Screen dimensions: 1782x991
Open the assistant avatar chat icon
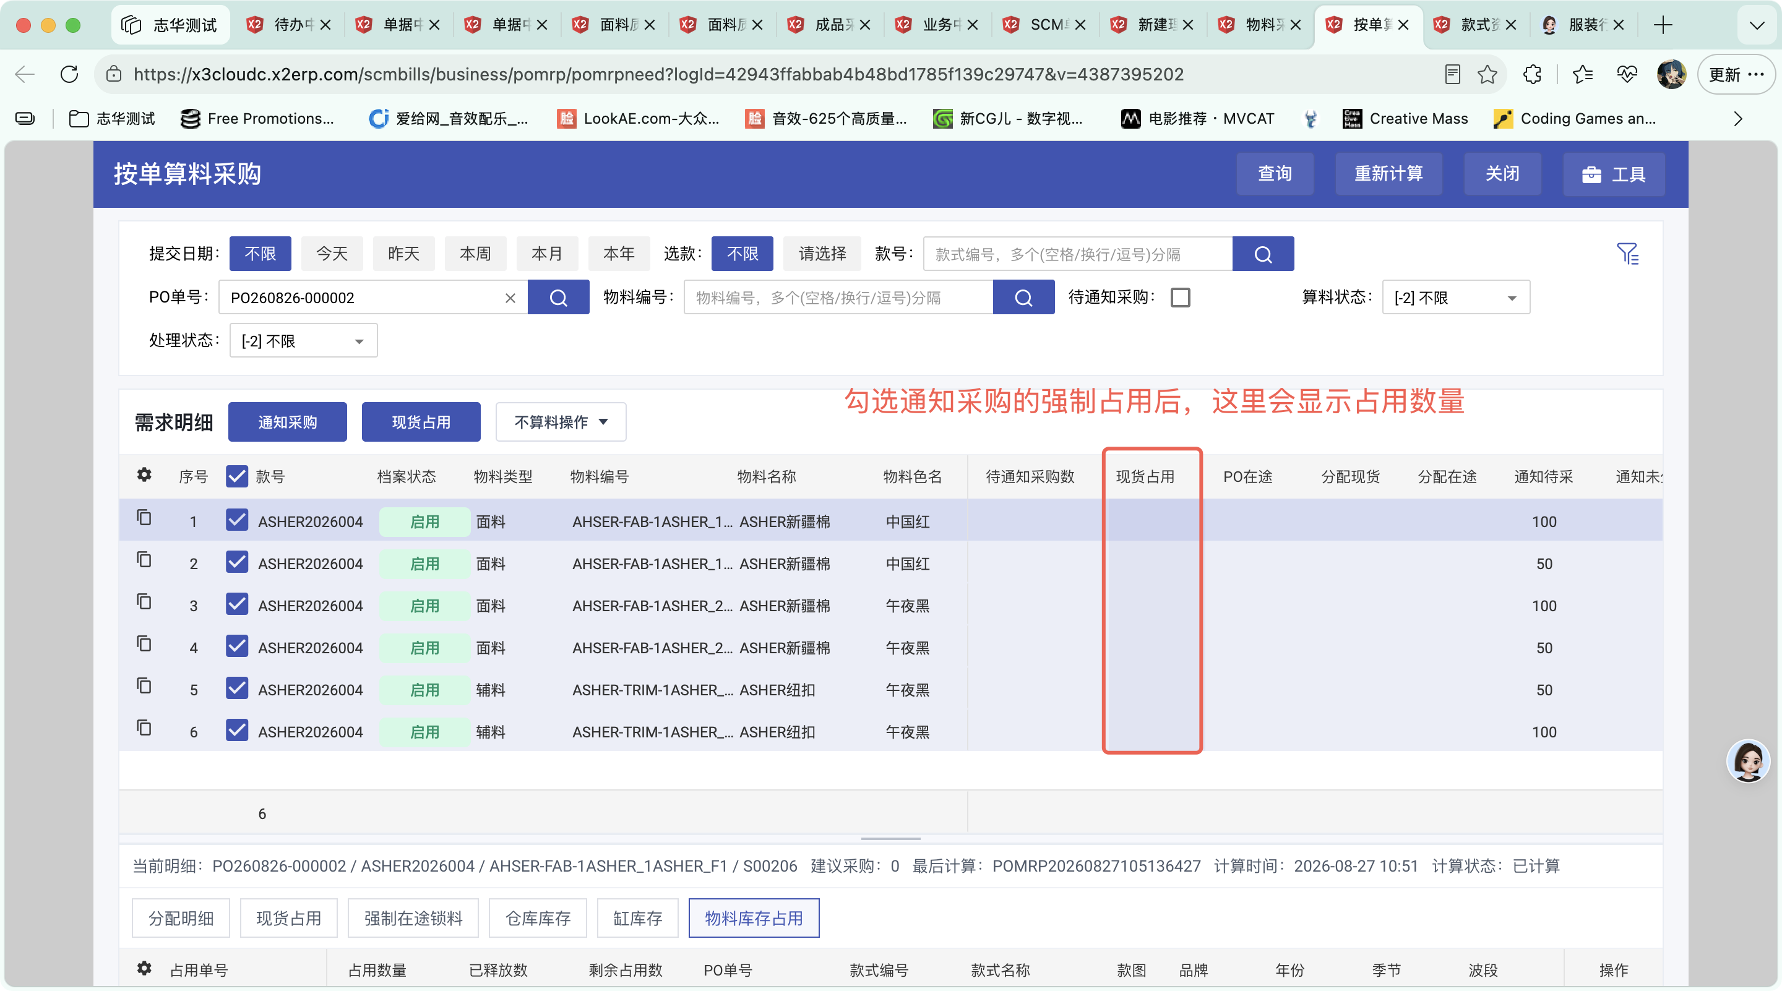[1748, 761]
